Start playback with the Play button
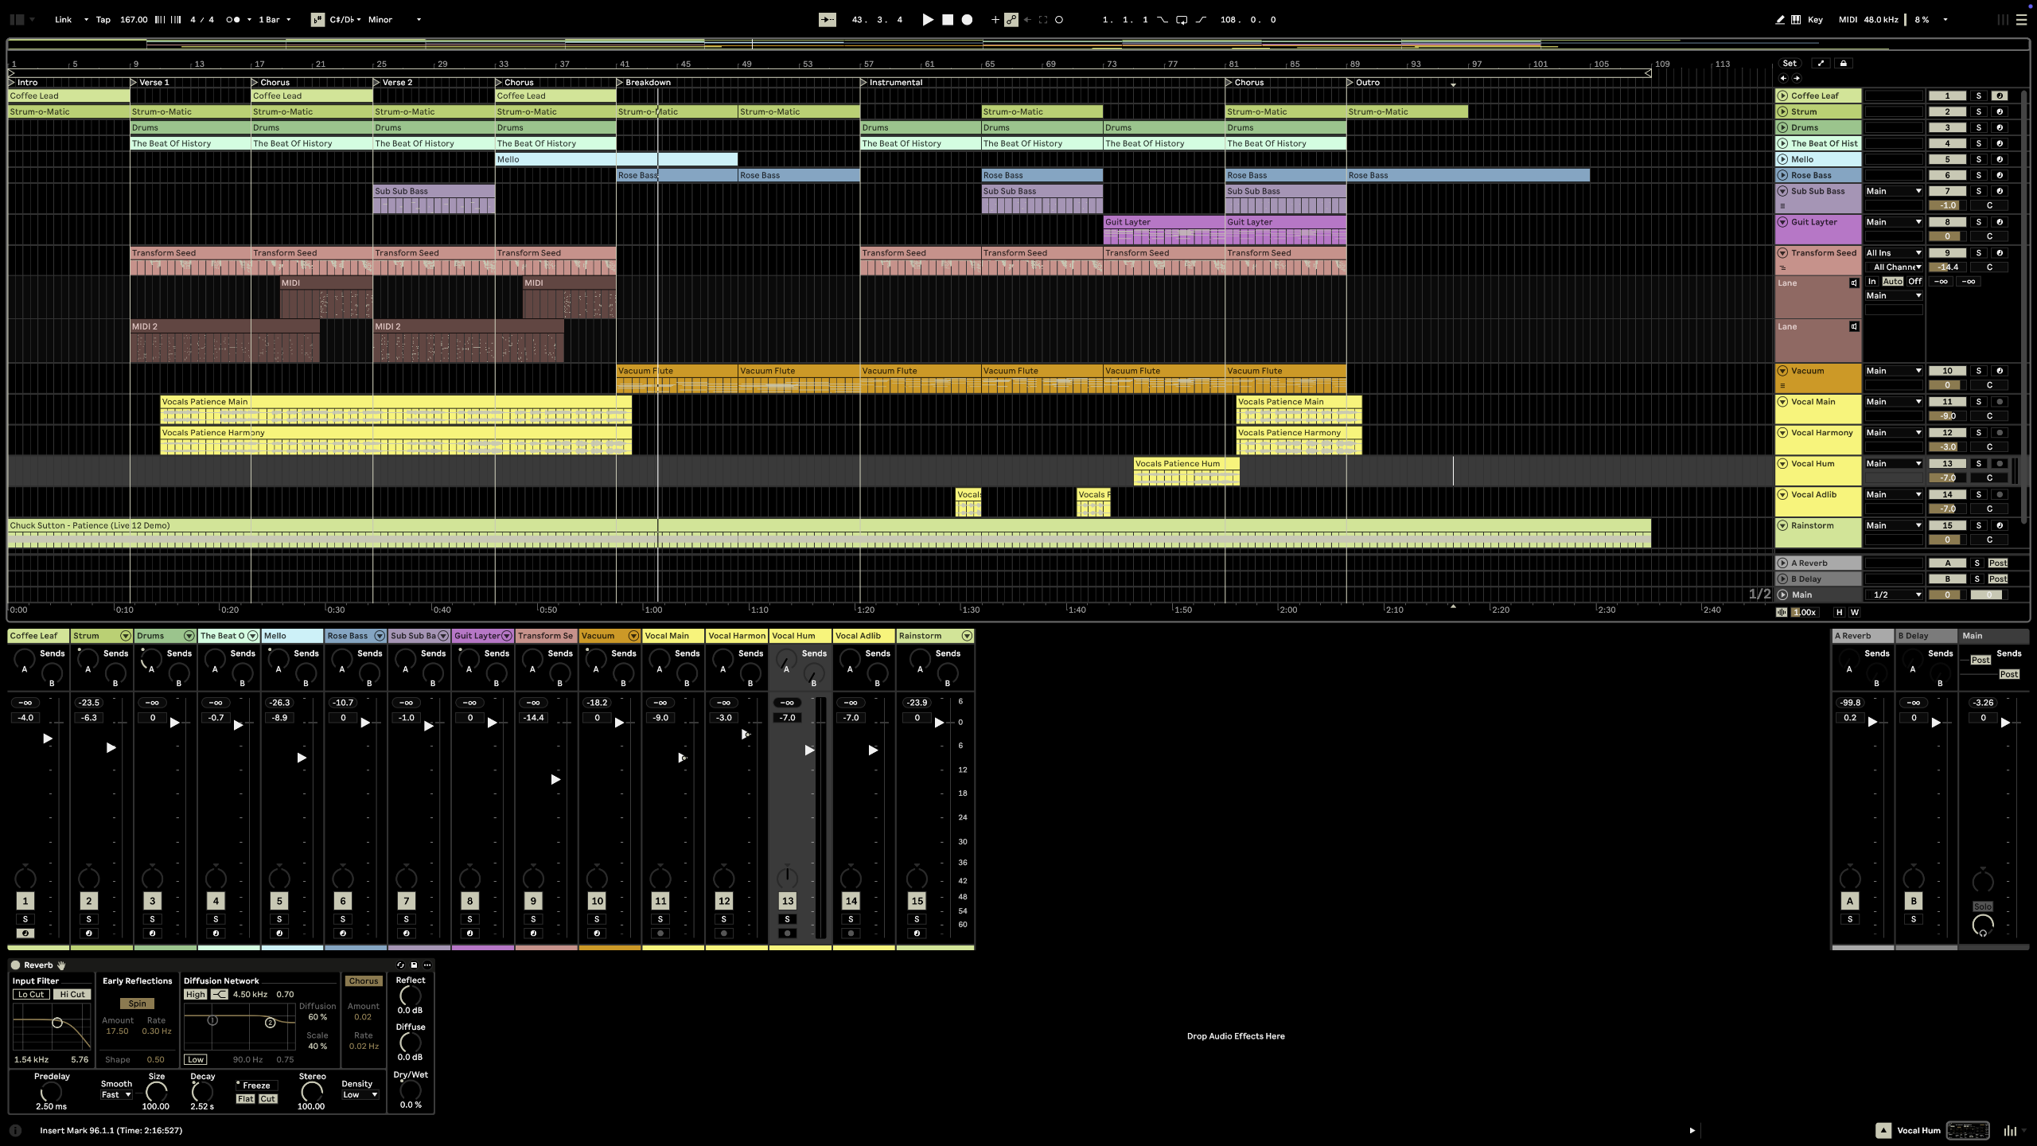The height and width of the screenshot is (1146, 2037). (927, 20)
